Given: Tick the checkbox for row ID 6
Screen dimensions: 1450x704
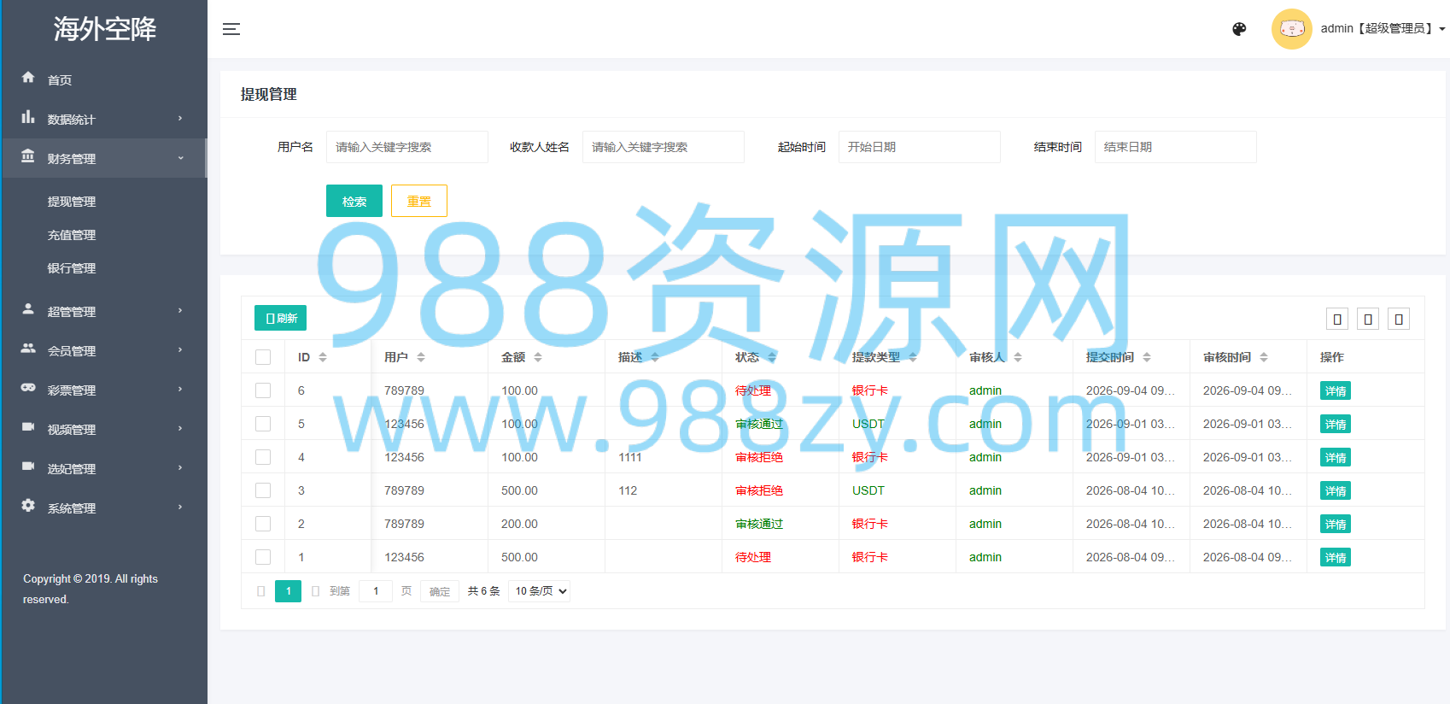Looking at the screenshot, I should pyautogui.click(x=263, y=390).
